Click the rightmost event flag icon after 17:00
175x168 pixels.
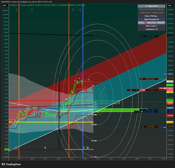pos(88,148)
